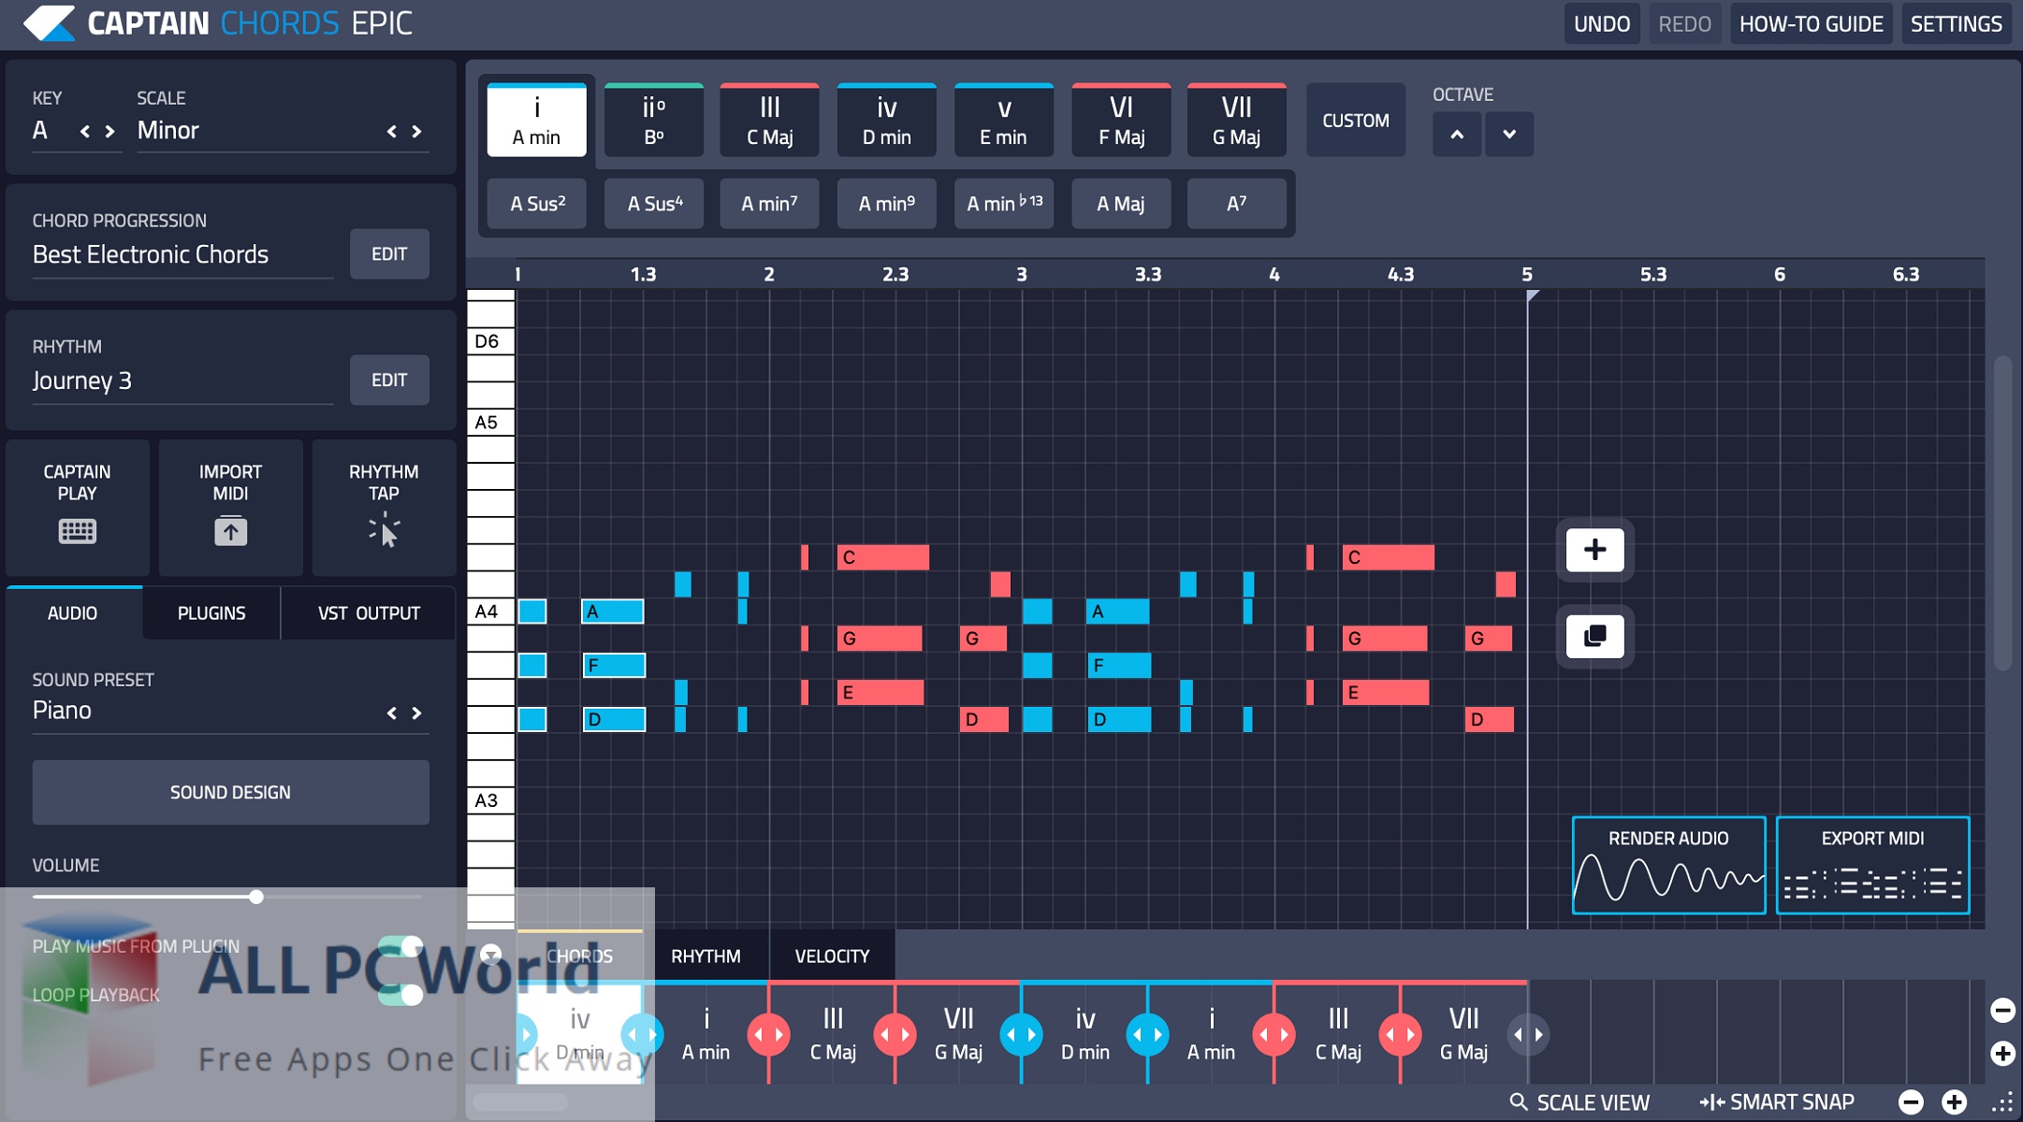
Task: Open the How-To Guide
Action: pyautogui.click(x=1811, y=23)
